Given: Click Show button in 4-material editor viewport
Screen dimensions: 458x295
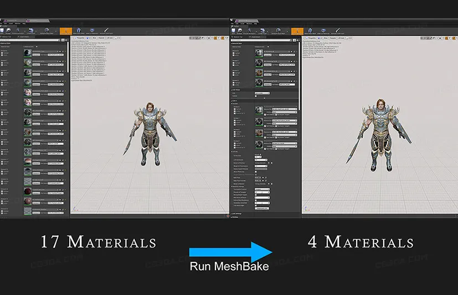Looking at the screenshot, I should [x=326, y=38].
